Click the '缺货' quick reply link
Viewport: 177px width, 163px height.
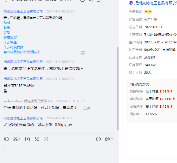coord(7,28)
